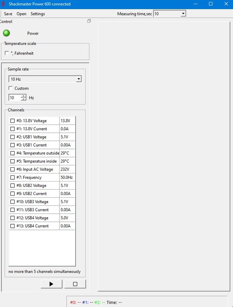233x307 pixels.
Task: Enable the Fahrenheit temperature scale checkbox
Action: click(7, 53)
